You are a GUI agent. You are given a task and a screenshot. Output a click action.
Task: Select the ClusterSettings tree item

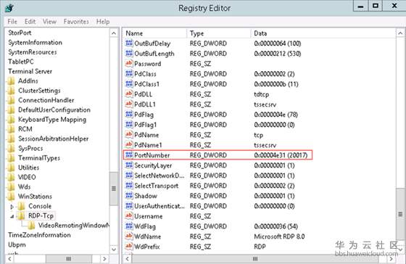coord(39,91)
